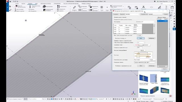Open the TRIMBLE CONNECT ribbon tab

click(x=86, y=4)
